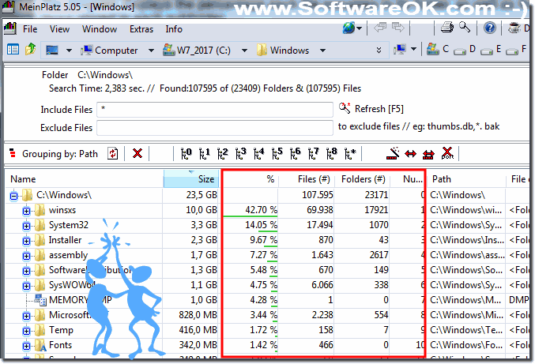Click the red X next to Grouping
Image resolution: width=535 pixels, height=364 pixels.
(x=138, y=153)
